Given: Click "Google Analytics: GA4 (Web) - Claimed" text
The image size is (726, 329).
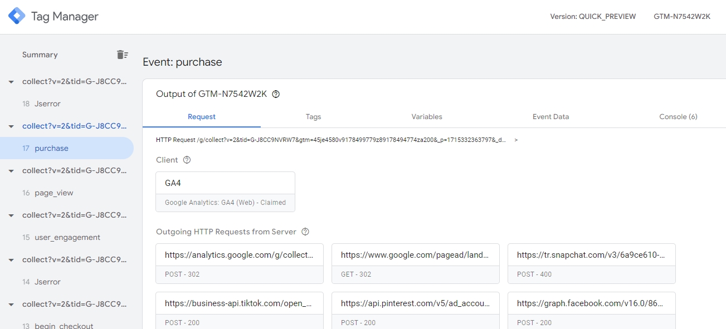Looking at the screenshot, I should pos(225,203).
